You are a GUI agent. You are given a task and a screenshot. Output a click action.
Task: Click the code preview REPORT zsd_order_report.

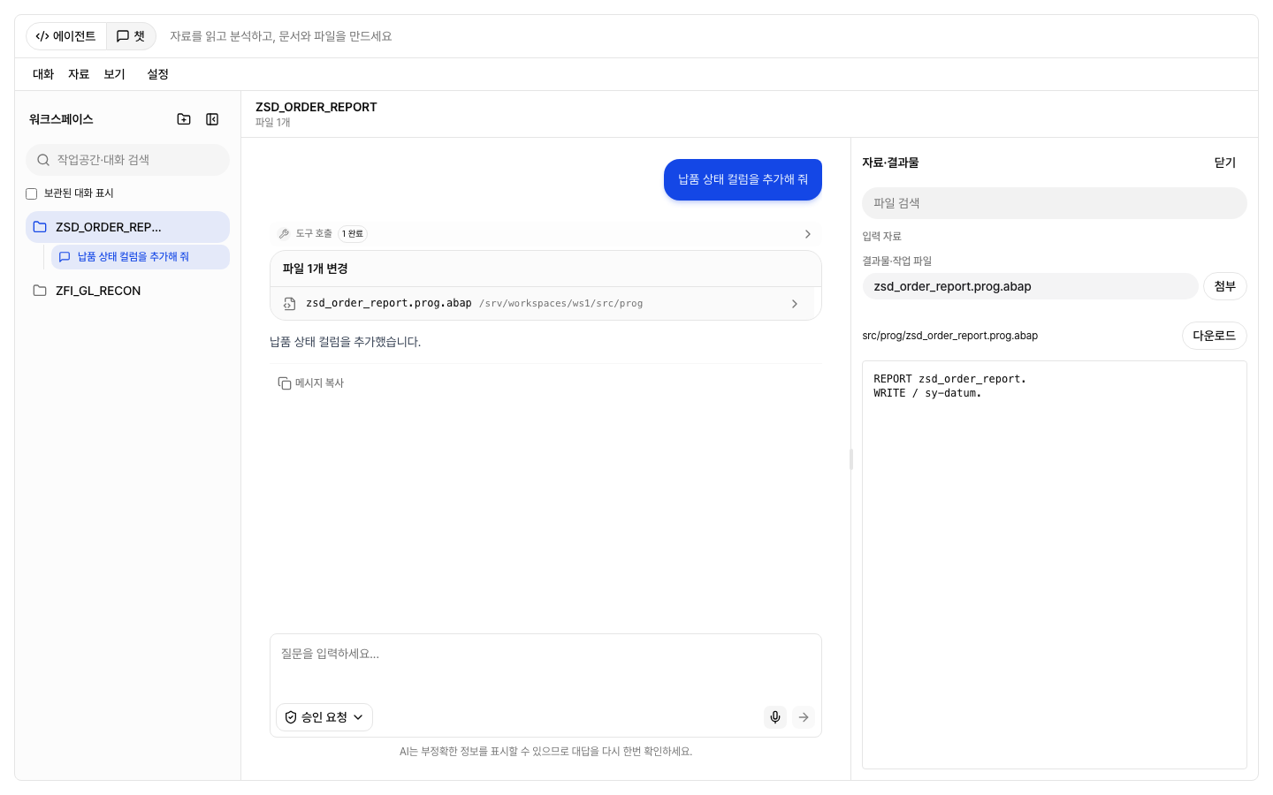[950, 379]
